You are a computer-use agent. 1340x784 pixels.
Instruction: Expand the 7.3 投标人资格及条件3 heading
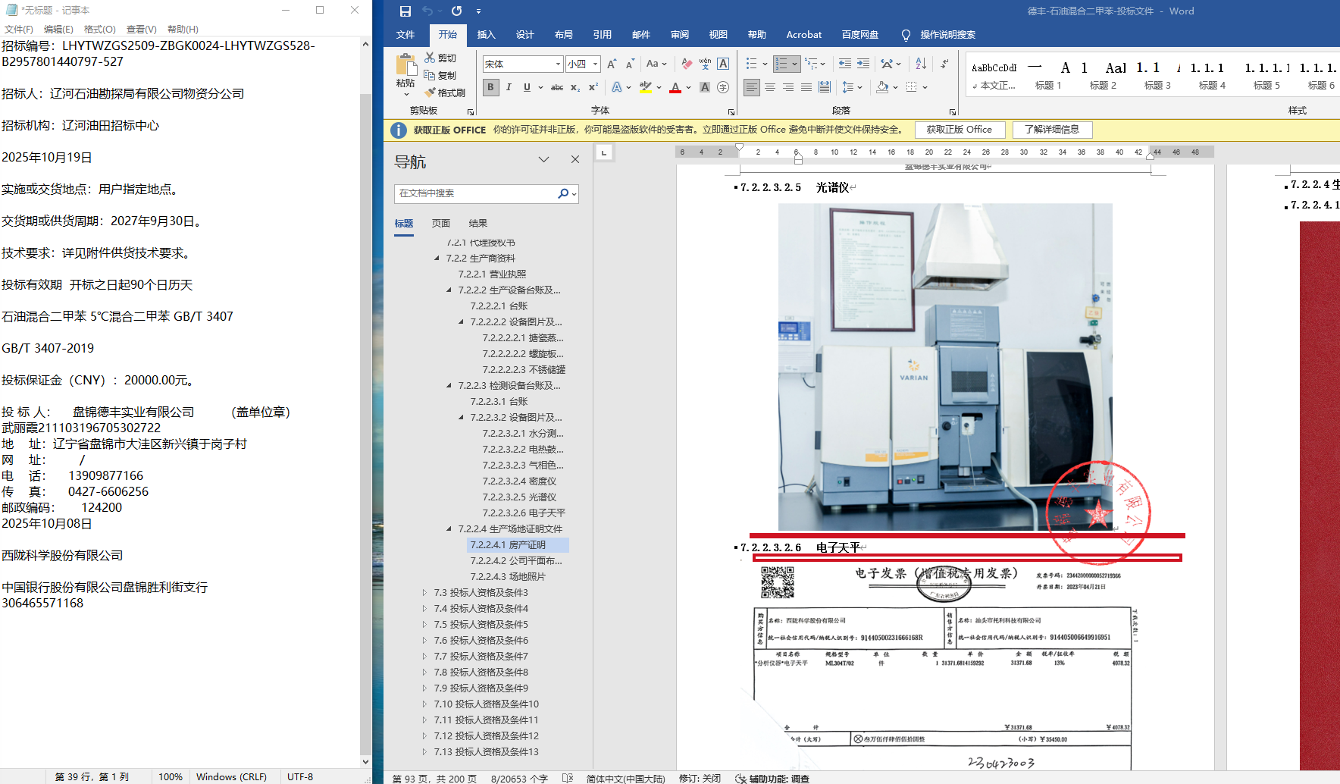click(x=424, y=593)
